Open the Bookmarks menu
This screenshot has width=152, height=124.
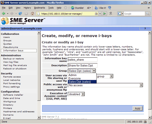[x=40, y=8]
